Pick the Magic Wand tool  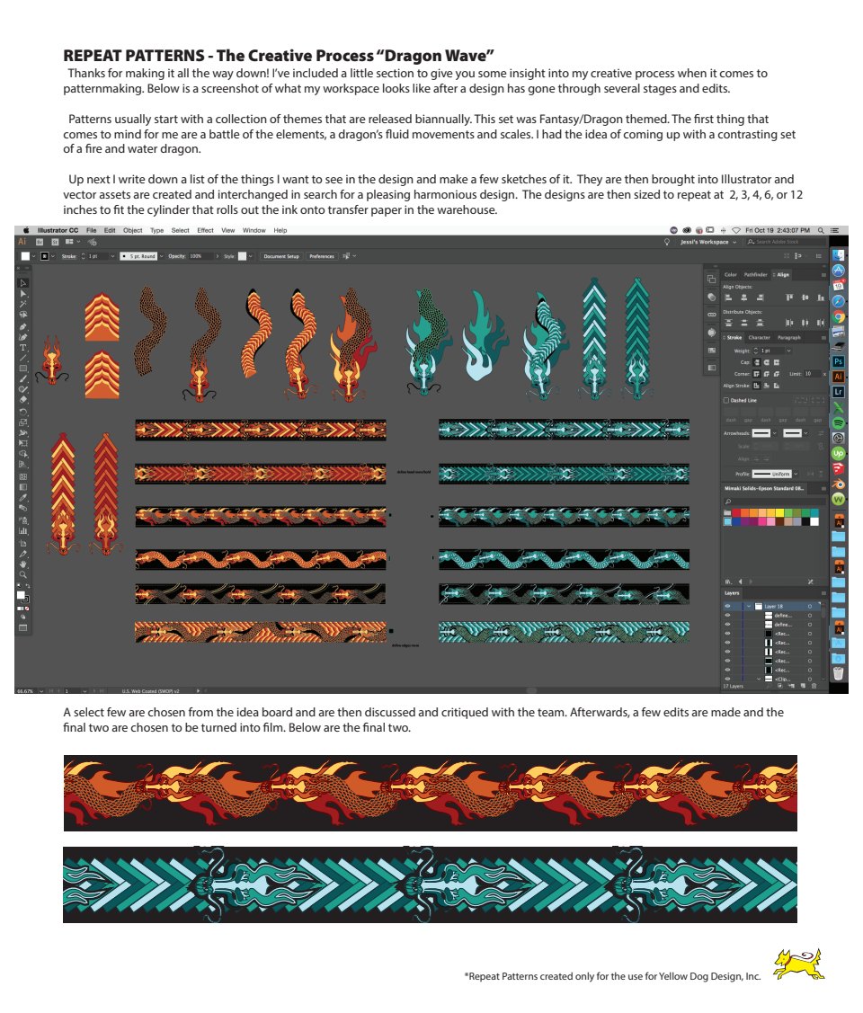(23, 305)
